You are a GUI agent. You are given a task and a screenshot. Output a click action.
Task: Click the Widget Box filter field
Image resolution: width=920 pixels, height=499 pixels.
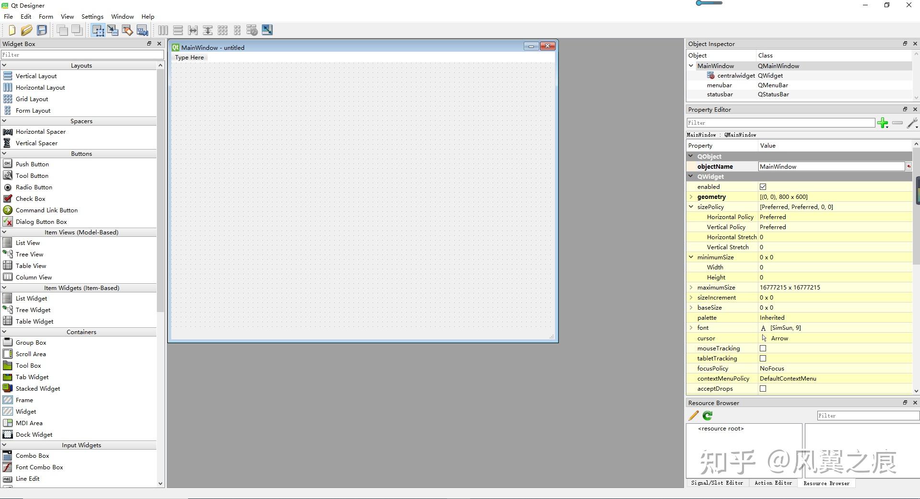tap(83, 55)
